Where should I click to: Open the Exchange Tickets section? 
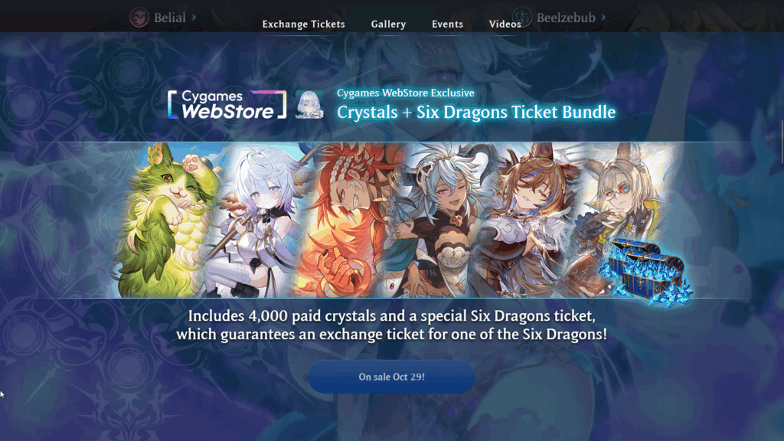[x=303, y=24]
